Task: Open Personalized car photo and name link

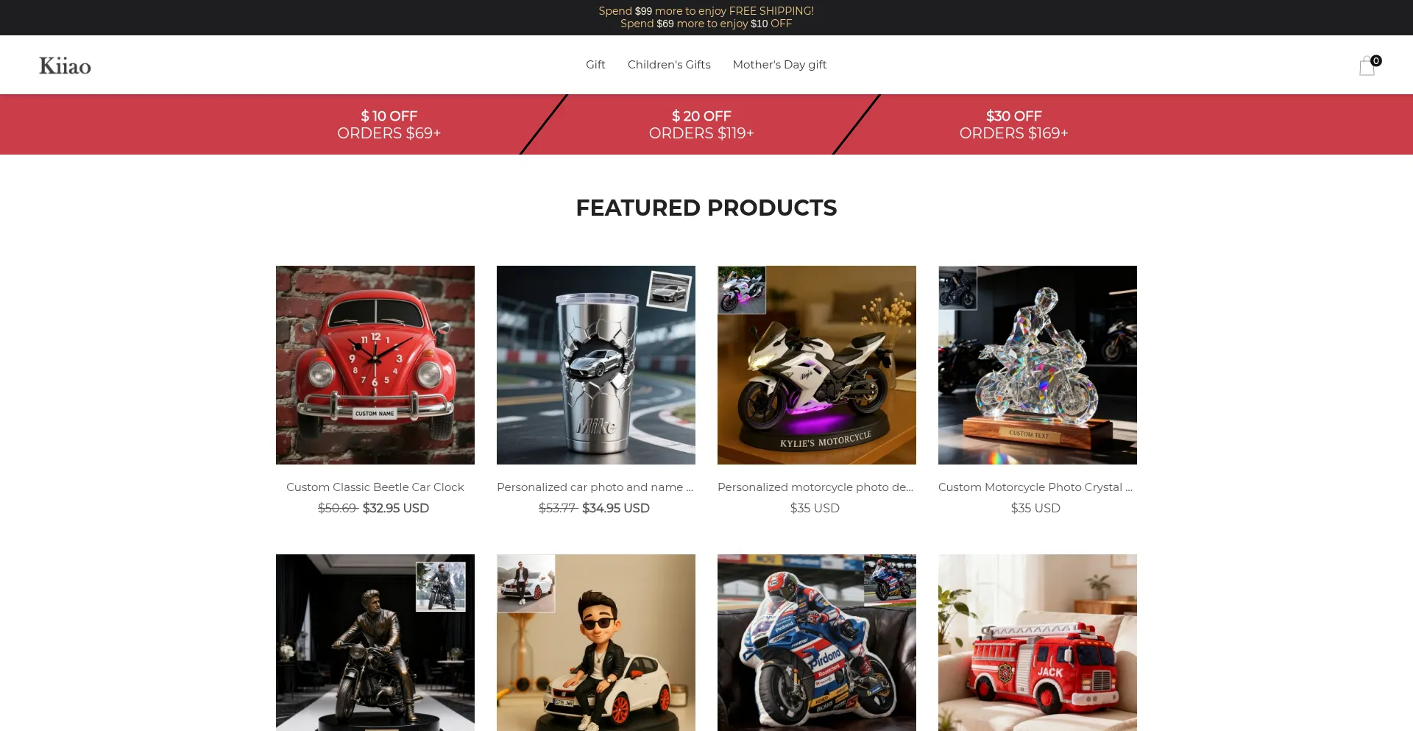Action: [x=595, y=487]
